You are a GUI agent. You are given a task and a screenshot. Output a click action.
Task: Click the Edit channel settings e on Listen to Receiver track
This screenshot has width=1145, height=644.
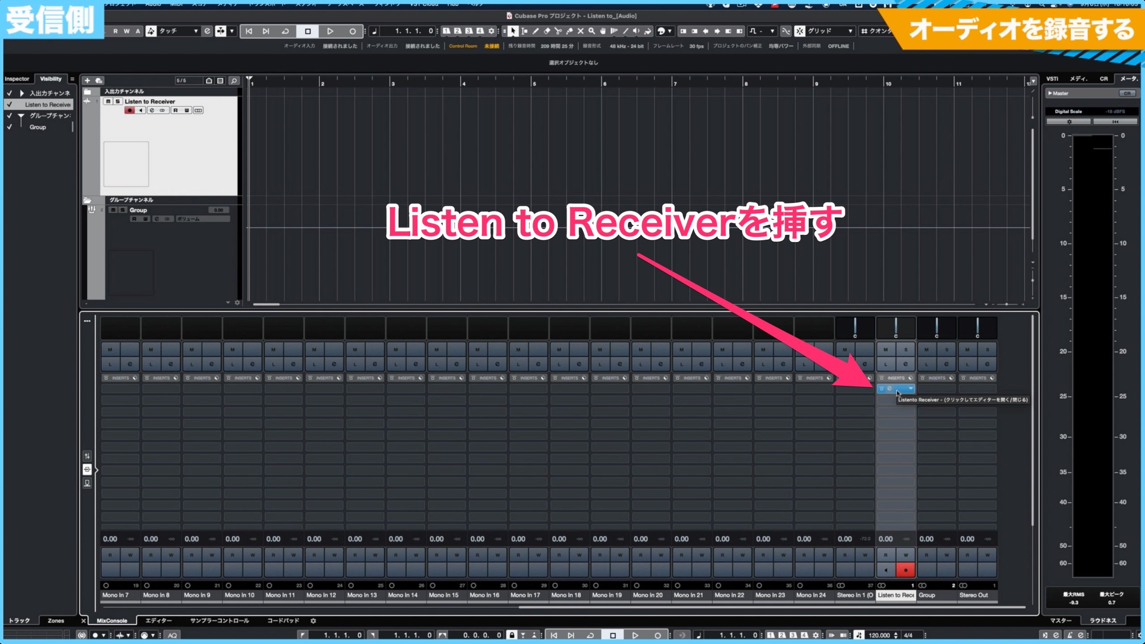tap(152, 110)
